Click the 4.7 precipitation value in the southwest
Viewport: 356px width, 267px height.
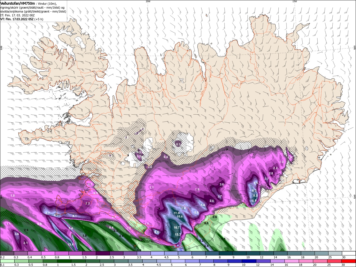click(x=48, y=213)
